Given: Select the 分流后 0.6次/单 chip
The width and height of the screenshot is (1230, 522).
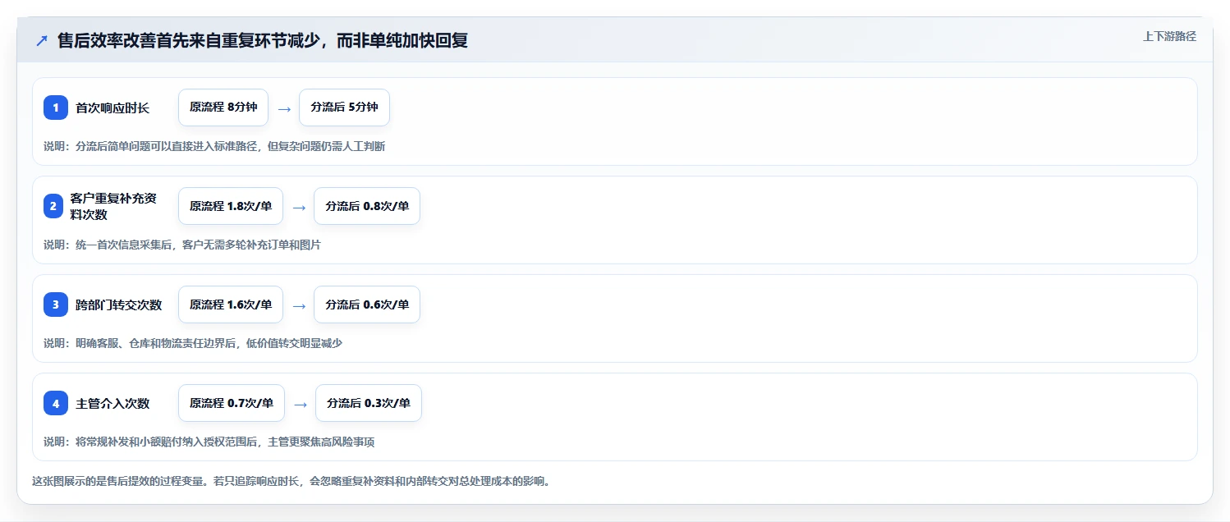Looking at the screenshot, I should click(367, 304).
